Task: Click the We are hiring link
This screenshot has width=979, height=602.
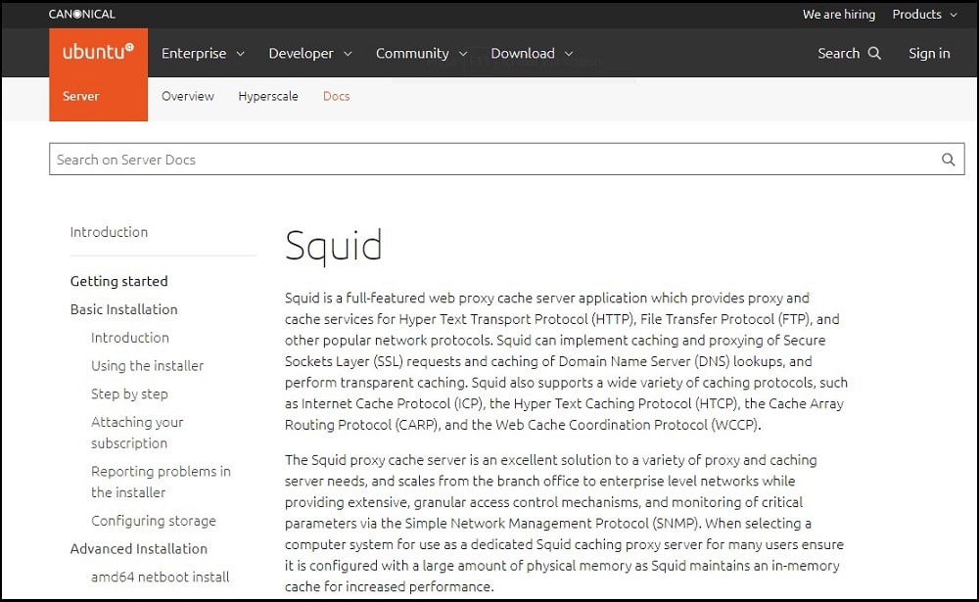Action: click(x=839, y=14)
